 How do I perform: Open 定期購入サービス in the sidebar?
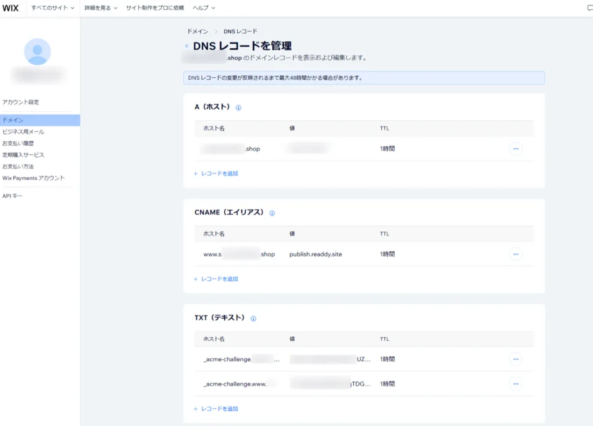coord(23,155)
